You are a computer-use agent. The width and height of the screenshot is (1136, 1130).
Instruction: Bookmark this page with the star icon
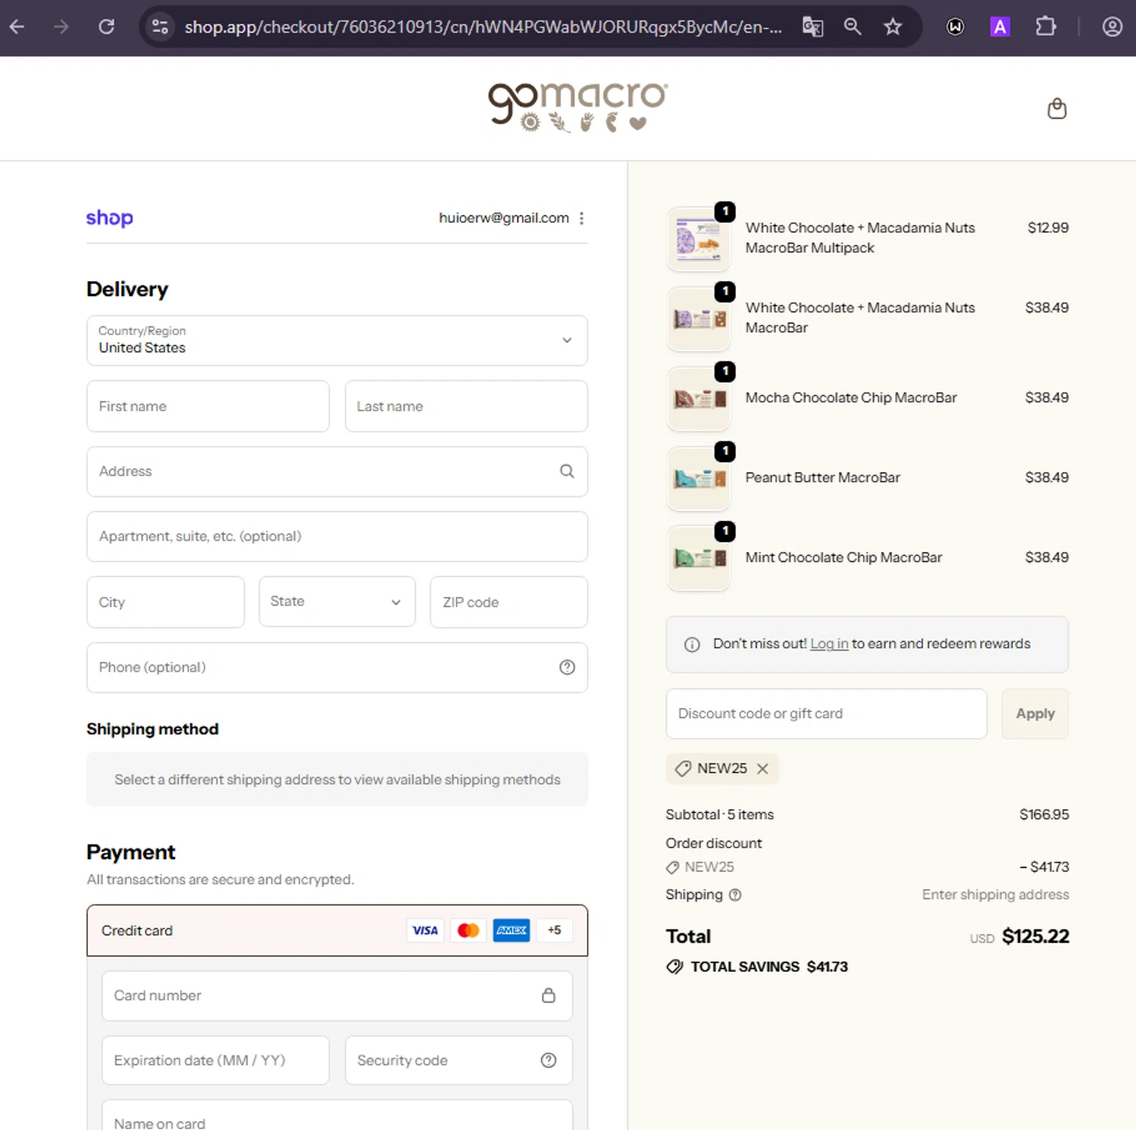click(x=893, y=27)
